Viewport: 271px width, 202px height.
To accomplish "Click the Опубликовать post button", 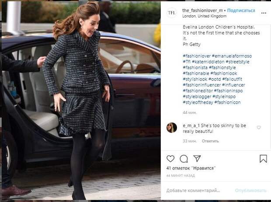I will [250, 191].
